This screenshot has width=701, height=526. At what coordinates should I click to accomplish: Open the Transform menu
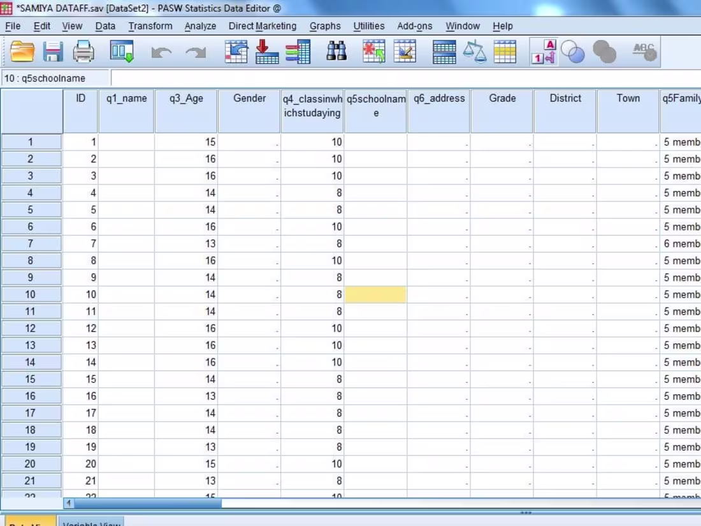[150, 26]
